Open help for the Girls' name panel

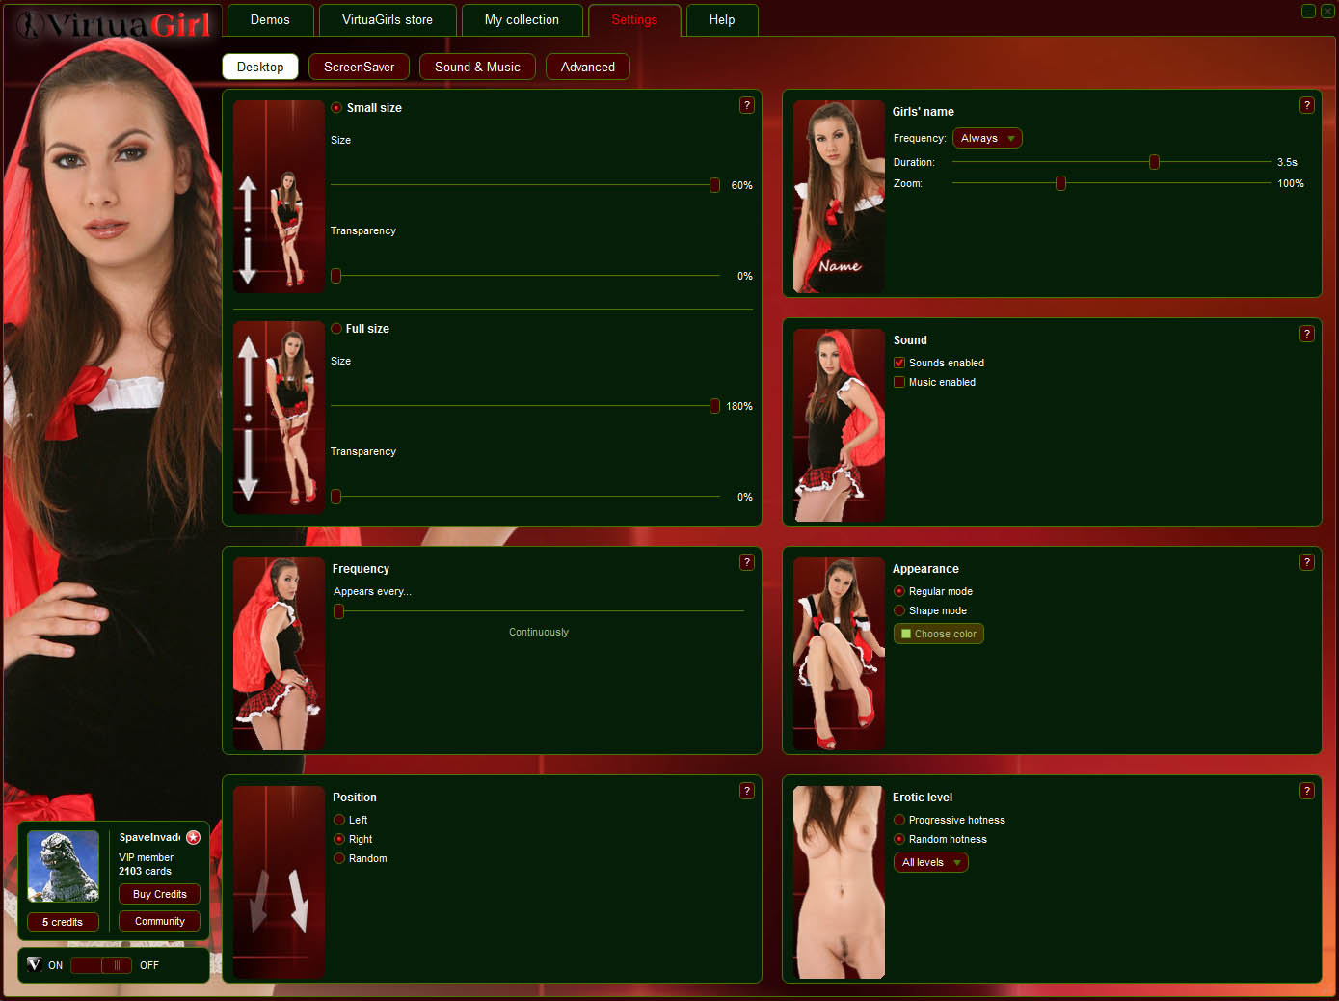click(x=1306, y=105)
